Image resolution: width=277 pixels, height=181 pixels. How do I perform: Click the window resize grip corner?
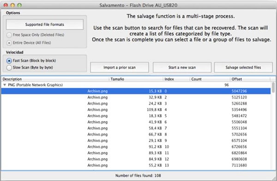click(x=274, y=178)
